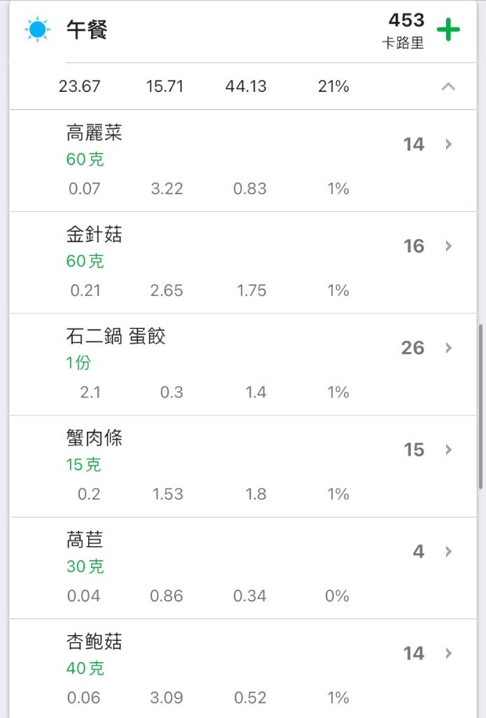Edit the 40克 amount of 杏鮑菇
Screen dimensions: 486x718
[85, 668]
